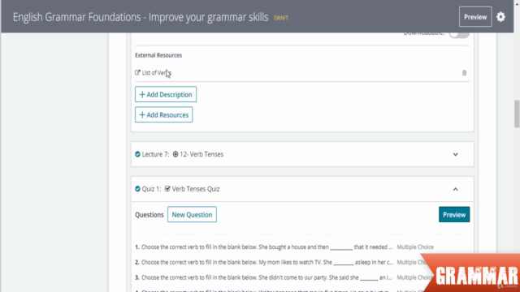Image resolution: width=520 pixels, height=292 pixels.
Task: Click Add Description button
Action: 166,94
